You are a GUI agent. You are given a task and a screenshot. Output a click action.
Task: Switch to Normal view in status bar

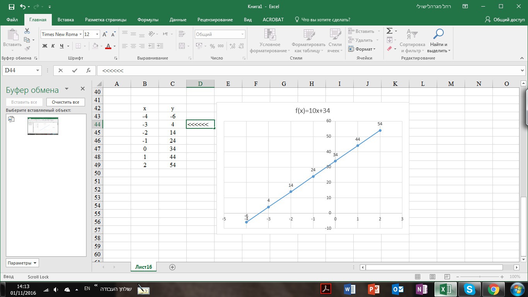pyautogui.click(x=418, y=277)
